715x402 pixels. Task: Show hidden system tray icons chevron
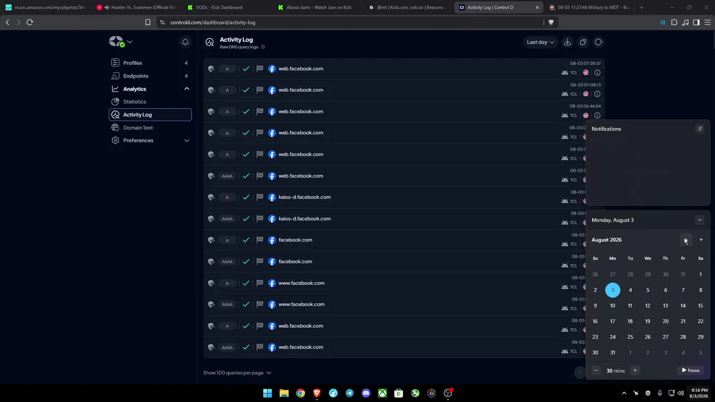(624, 393)
